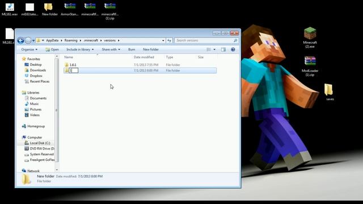Click the change view icon
Viewport: 363px width, 204px height.
pyautogui.click(x=209, y=49)
